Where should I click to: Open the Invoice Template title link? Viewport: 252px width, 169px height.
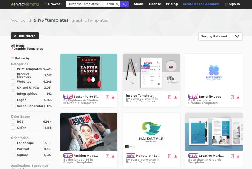coord(139,96)
